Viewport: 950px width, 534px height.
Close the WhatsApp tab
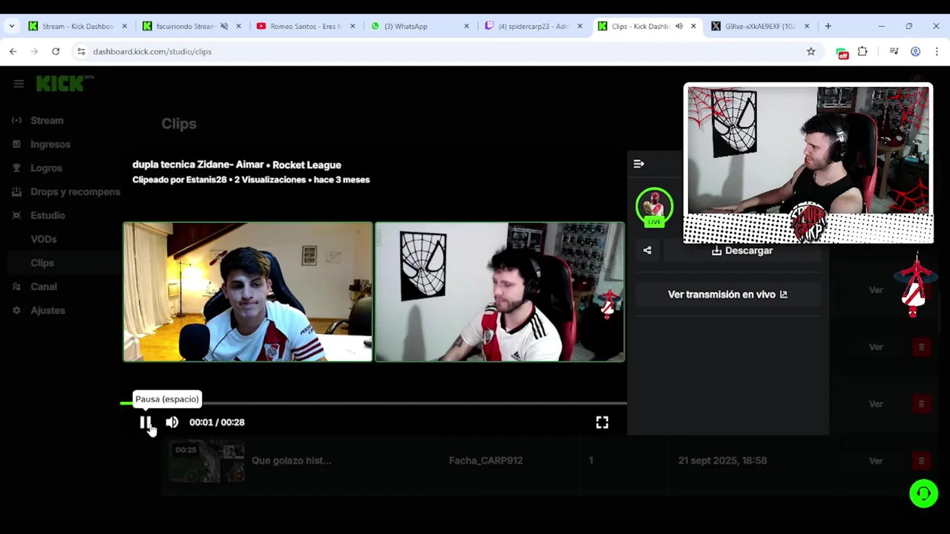click(466, 26)
